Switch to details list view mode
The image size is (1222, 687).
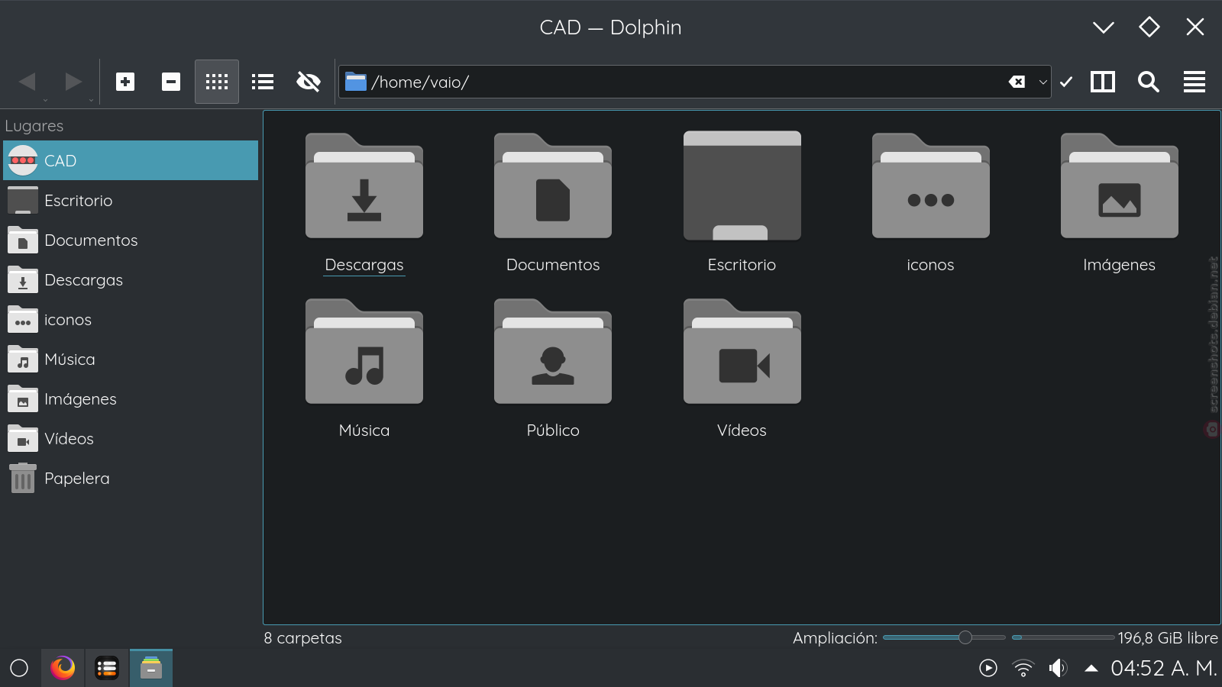(263, 82)
